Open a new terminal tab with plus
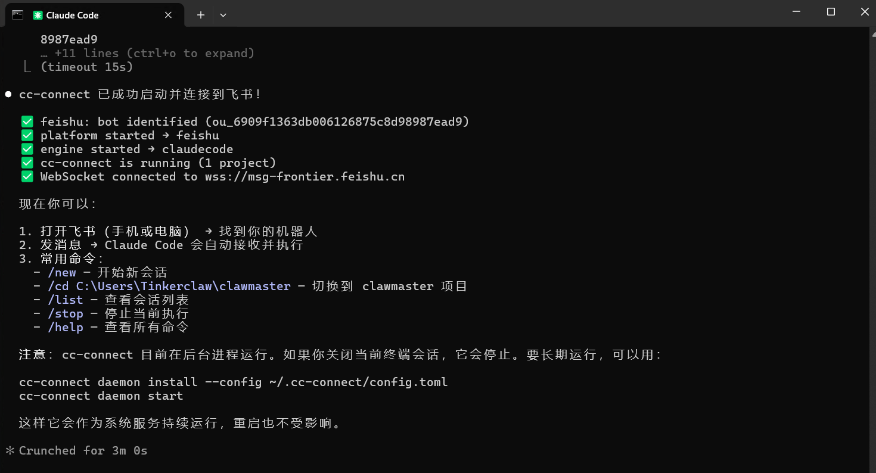Image resolution: width=876 pixels, height=473 pixels. 201,15
